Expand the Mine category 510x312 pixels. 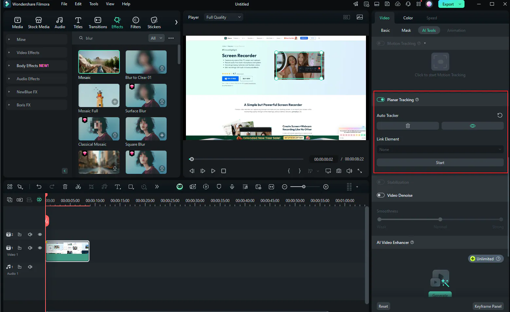(x=37, y=39)
